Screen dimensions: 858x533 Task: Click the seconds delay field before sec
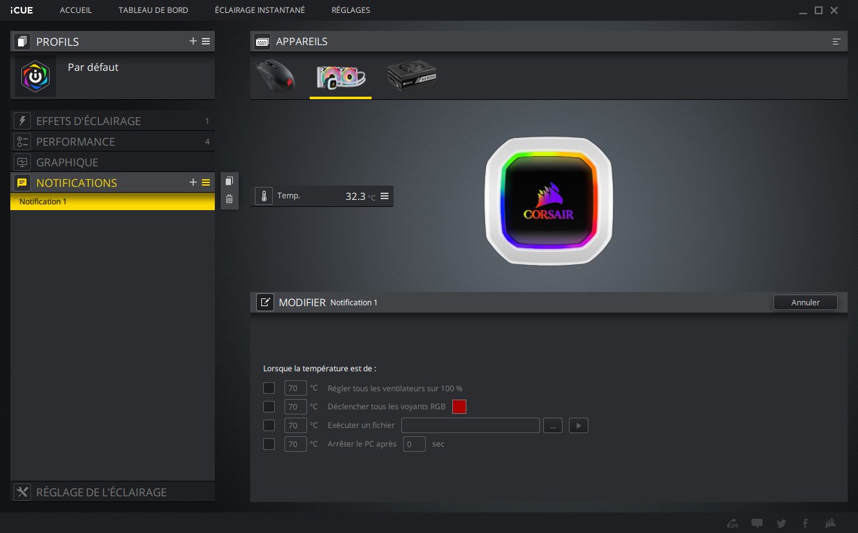click(414, 444)
